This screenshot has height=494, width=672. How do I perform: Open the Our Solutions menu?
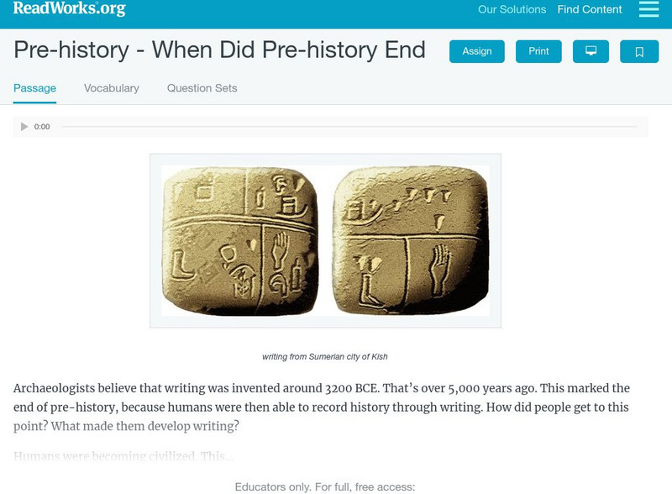pos(511,10)
